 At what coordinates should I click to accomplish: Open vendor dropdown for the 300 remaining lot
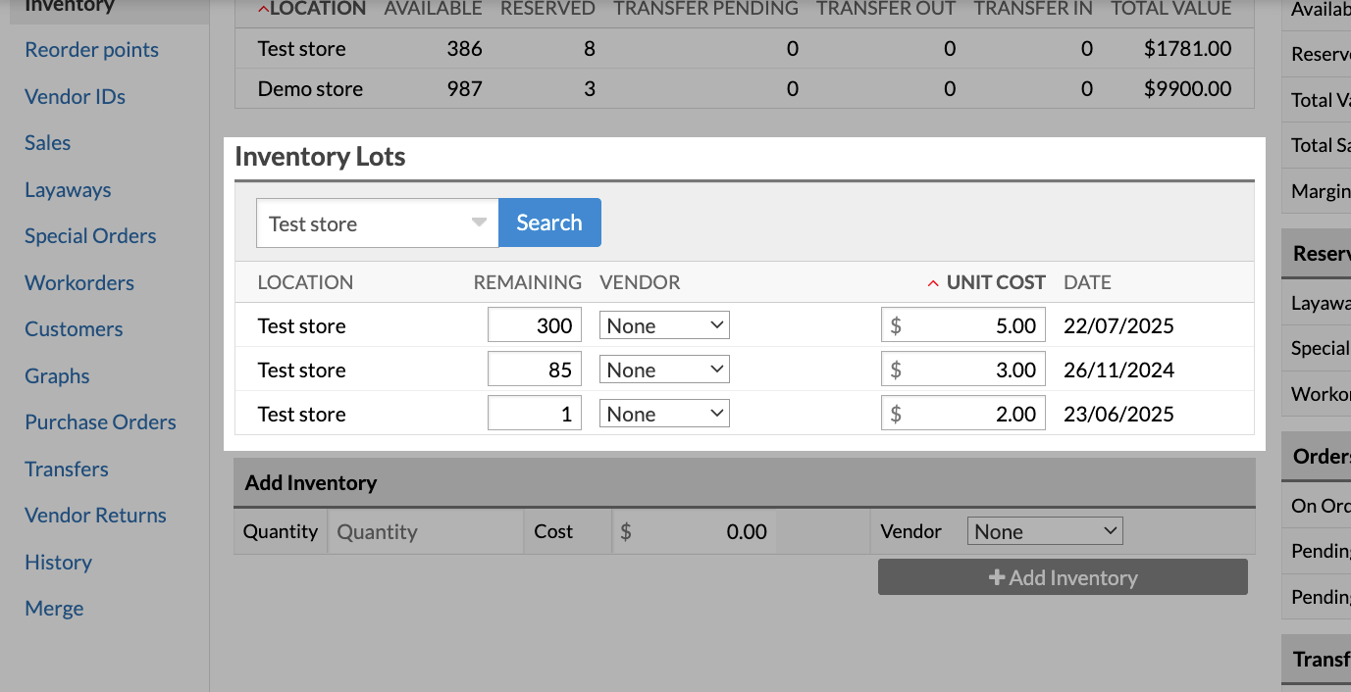coord(664,325)
